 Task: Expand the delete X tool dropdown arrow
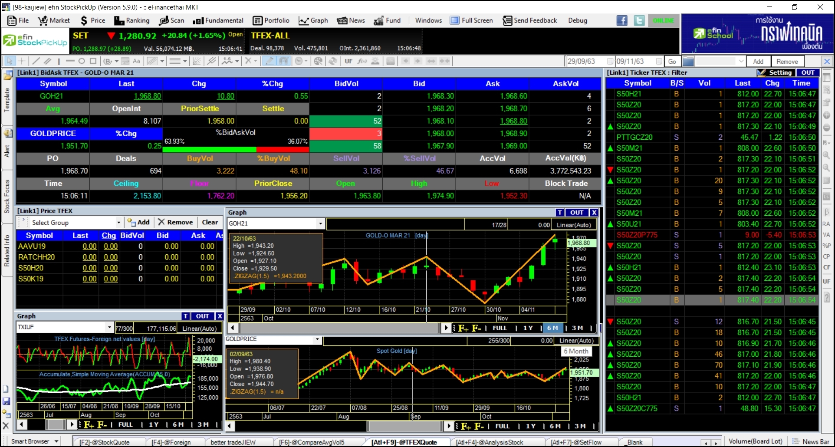point(256,61)
